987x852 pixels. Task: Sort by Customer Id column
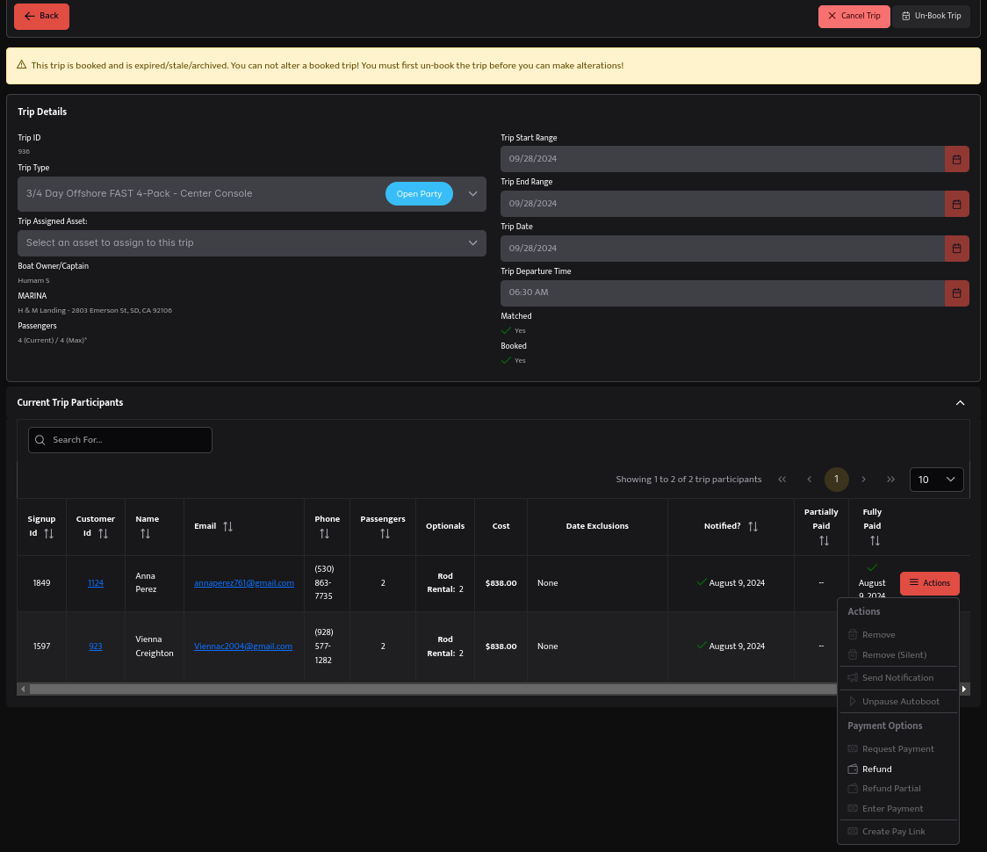click(104, 534)
